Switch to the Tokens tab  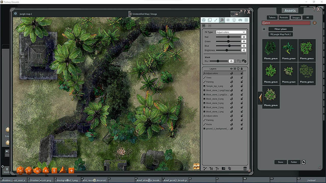click(272, 18)
